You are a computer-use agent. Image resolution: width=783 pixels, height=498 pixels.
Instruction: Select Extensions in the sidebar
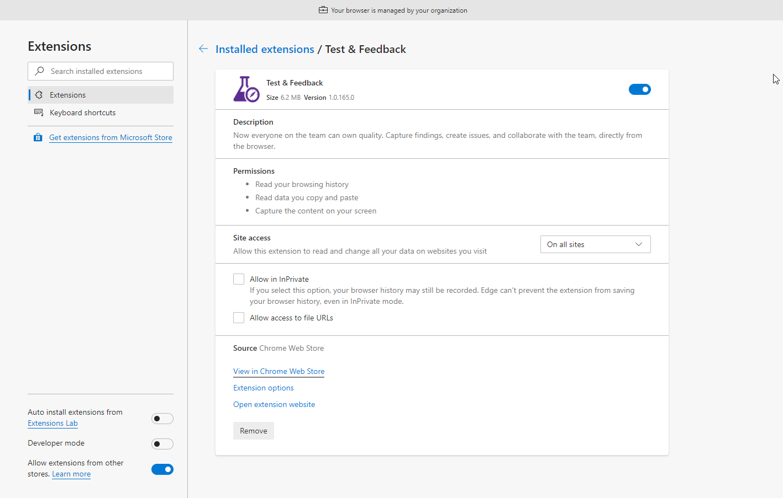point(68,95)
